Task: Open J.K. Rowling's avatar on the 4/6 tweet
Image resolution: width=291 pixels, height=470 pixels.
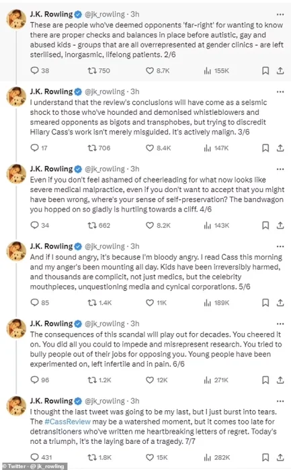Action: [x=16, y=174]
